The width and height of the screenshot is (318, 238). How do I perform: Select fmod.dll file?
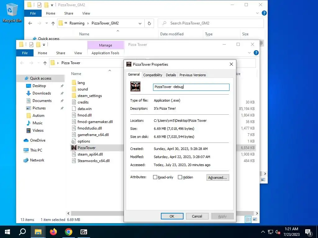pyautogui.click(x=84, y=115)
